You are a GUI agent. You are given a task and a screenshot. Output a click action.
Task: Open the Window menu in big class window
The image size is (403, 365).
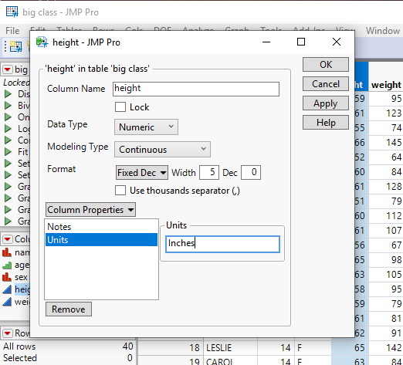(383, 31)
